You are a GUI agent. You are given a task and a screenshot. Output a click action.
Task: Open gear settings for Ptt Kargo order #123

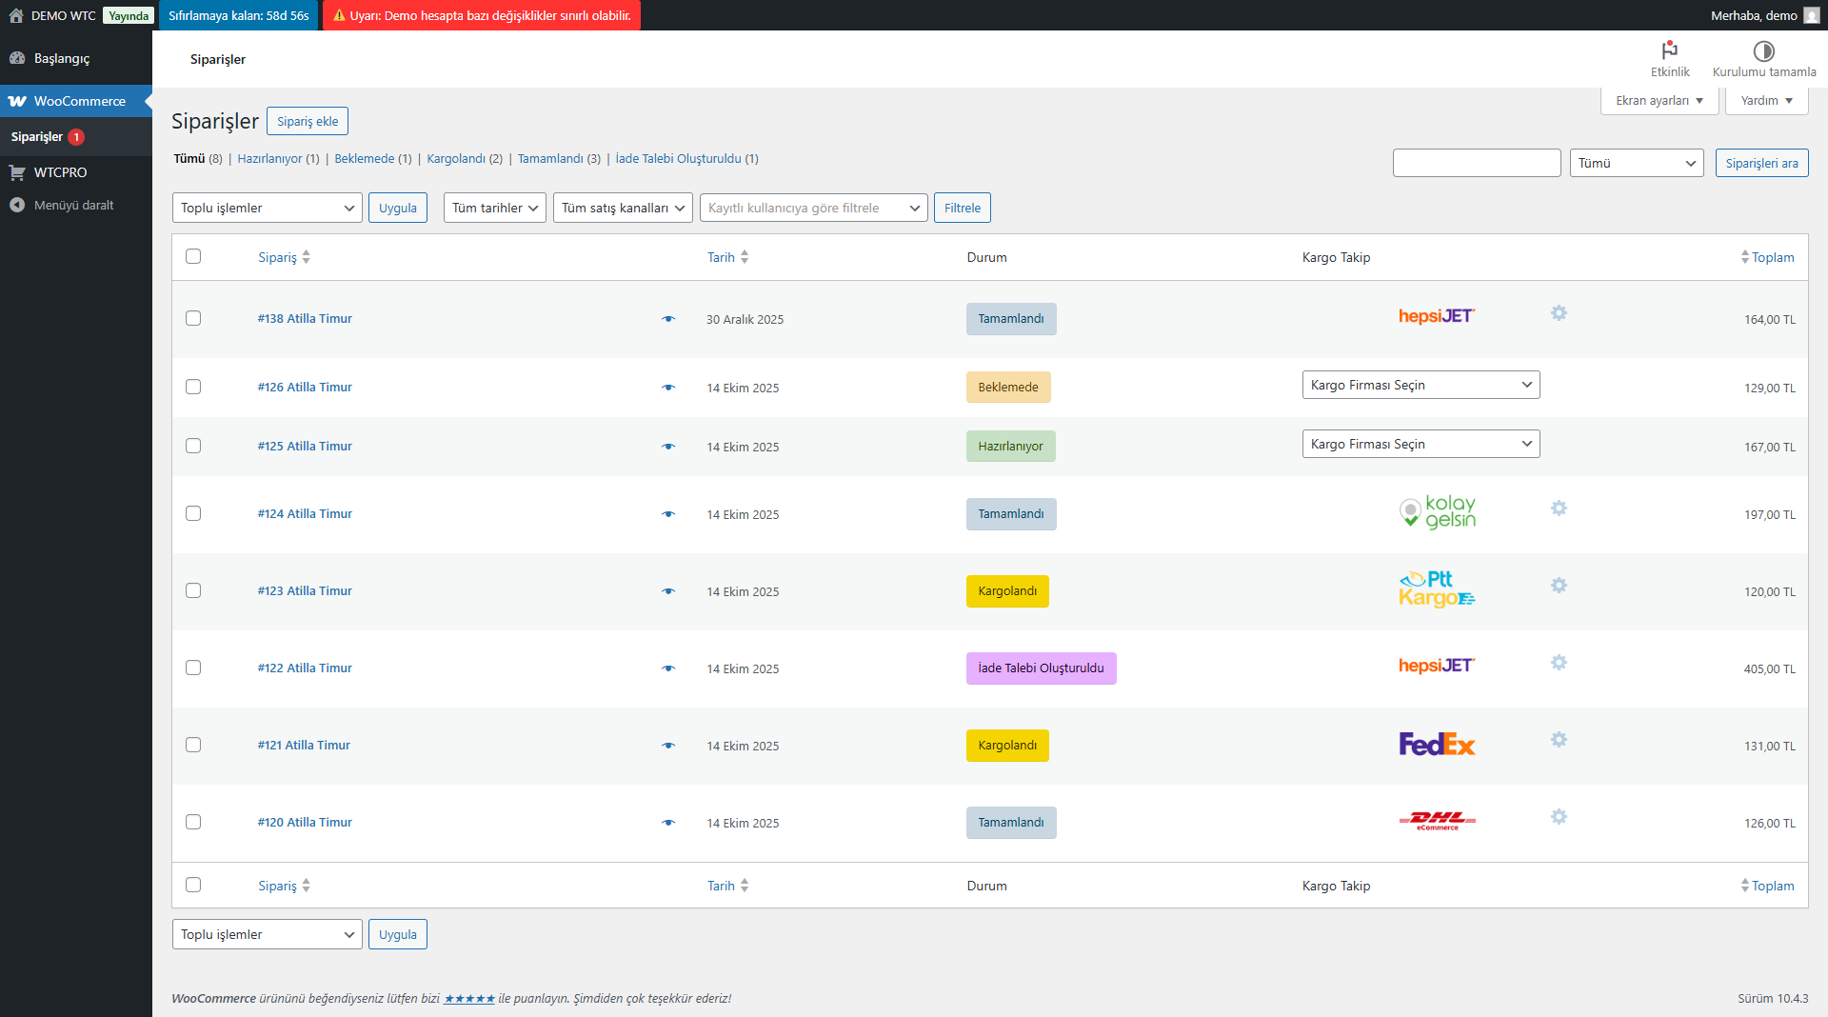tap(1559, 586)
